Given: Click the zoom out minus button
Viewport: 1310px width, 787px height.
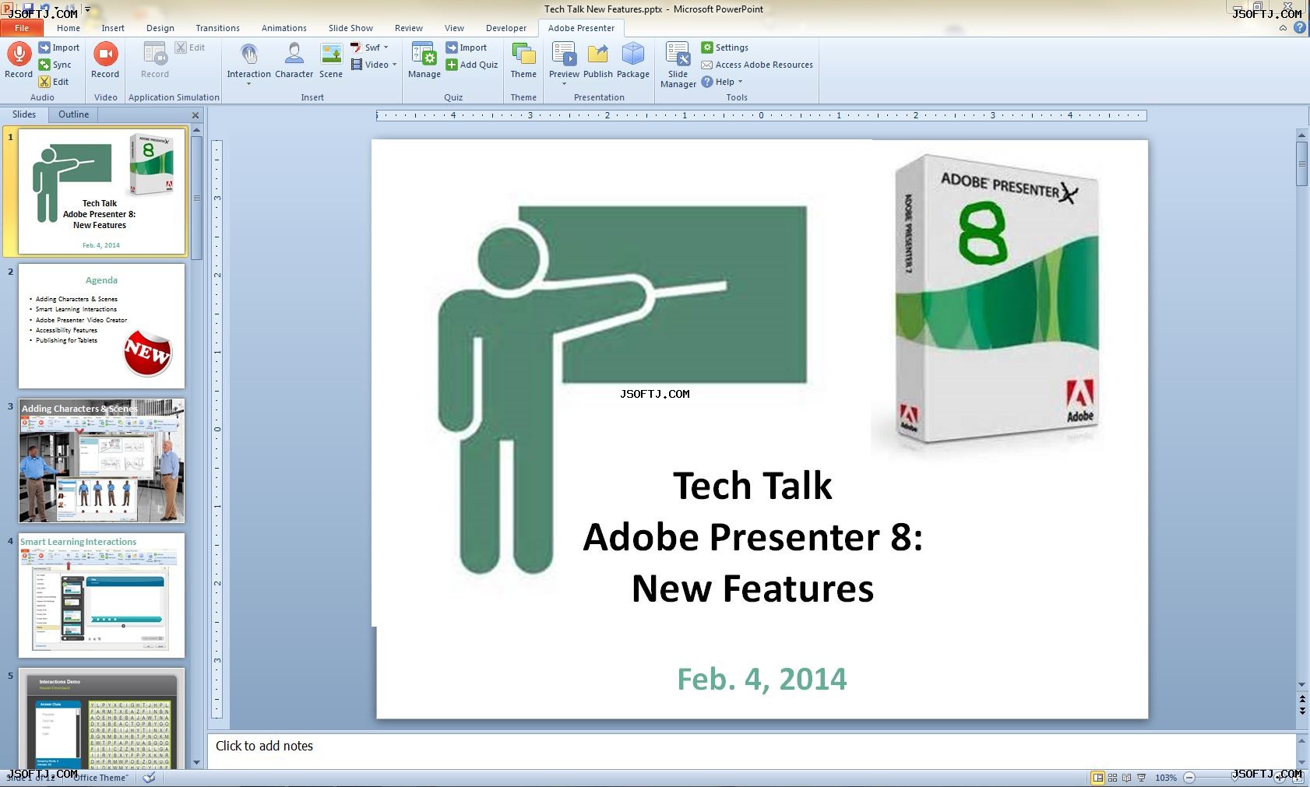Looking at the screenshot, I should tap(1189, 778).
